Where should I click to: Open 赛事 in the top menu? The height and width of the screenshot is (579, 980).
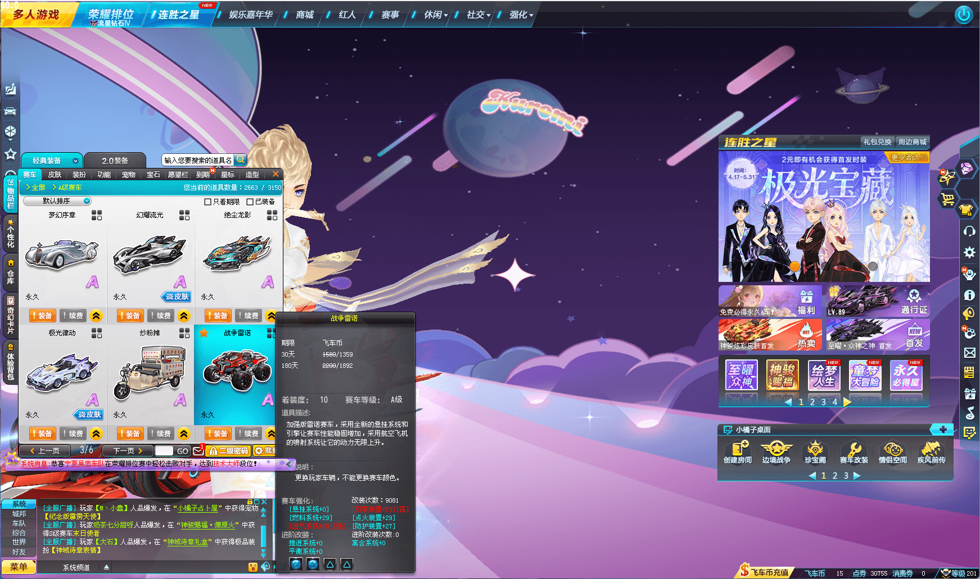390,15
